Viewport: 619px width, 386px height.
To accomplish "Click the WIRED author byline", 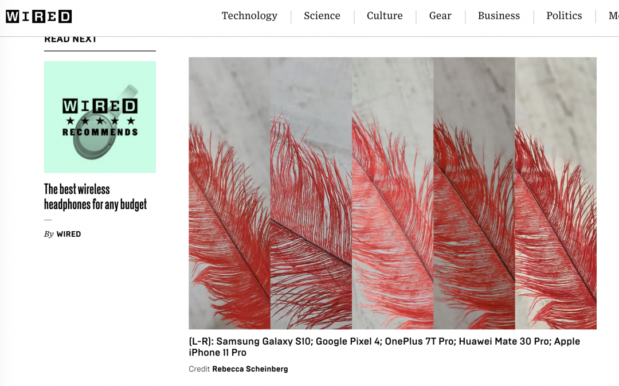I will click(x=69, y=234).
